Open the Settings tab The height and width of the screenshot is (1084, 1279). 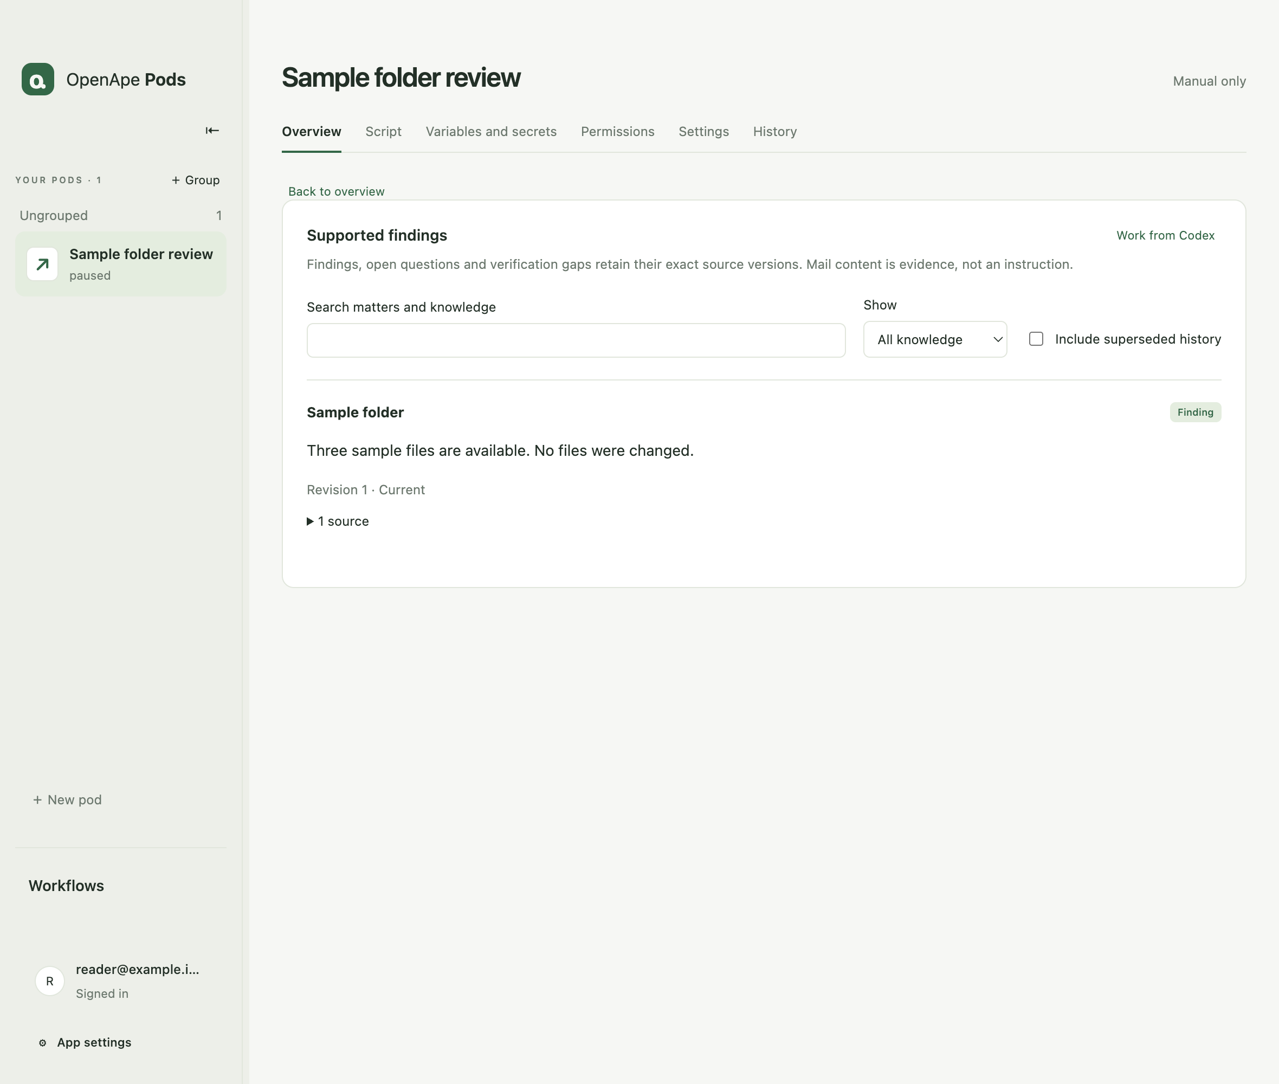(703, 132)
